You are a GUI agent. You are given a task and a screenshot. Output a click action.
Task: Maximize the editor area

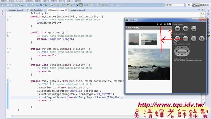[202, 10]
